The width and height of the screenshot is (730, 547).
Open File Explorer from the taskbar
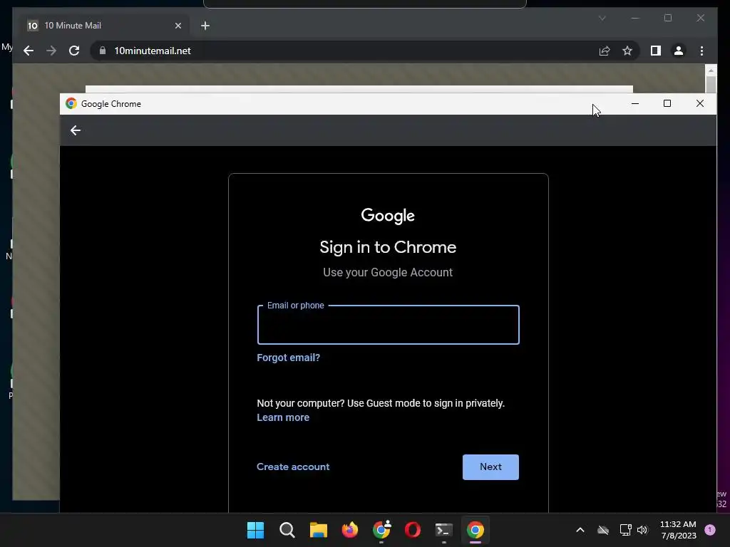319,530
